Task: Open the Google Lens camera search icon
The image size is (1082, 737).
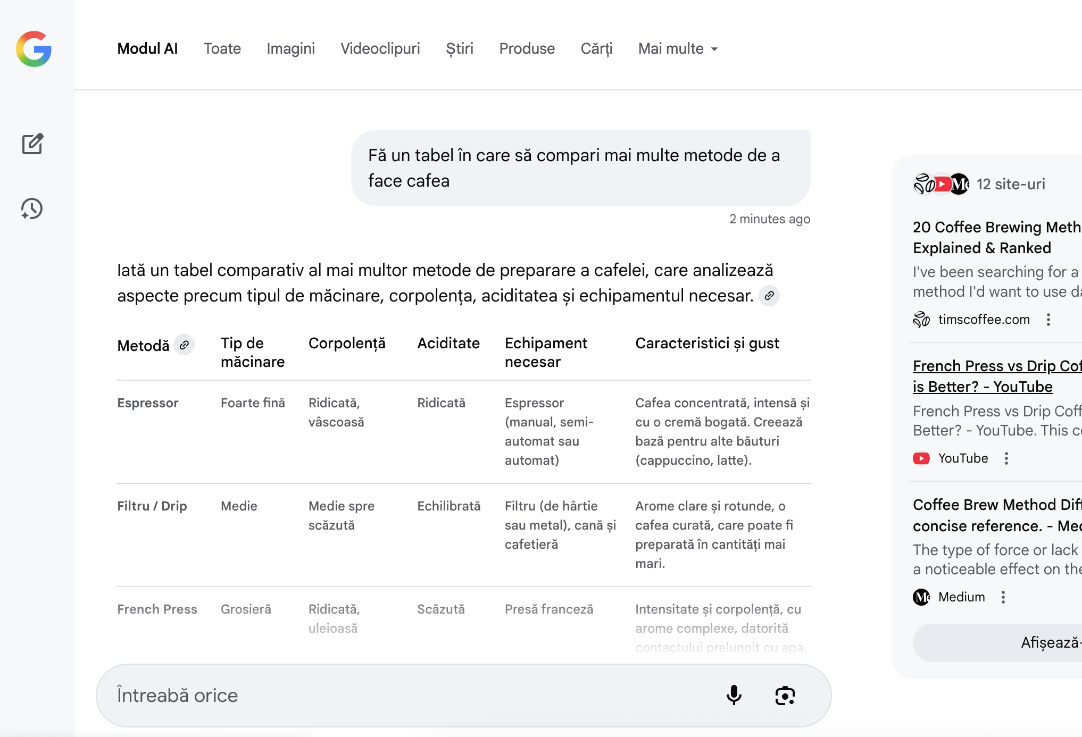Action: pyautogui.click(x=785, y=695)
